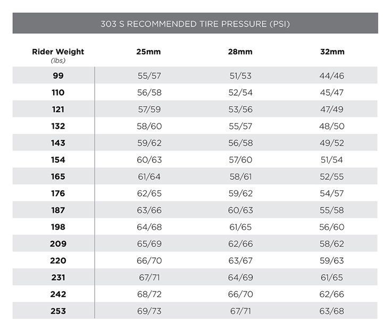The height and width of the screenshot is (336, 390).
Task: Select the 220 rider weight label
Action: 58,261
